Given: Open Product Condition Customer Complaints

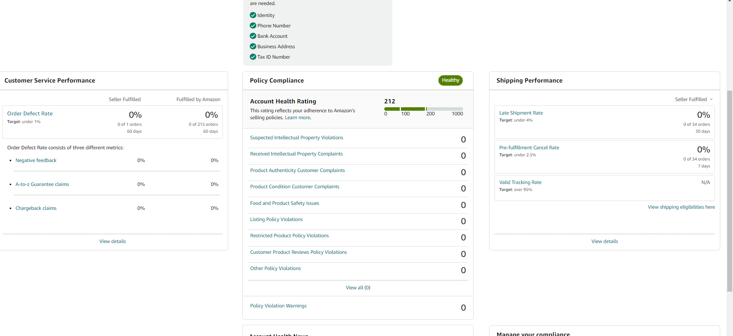Looking at the screenshot, I should point(295,186).
